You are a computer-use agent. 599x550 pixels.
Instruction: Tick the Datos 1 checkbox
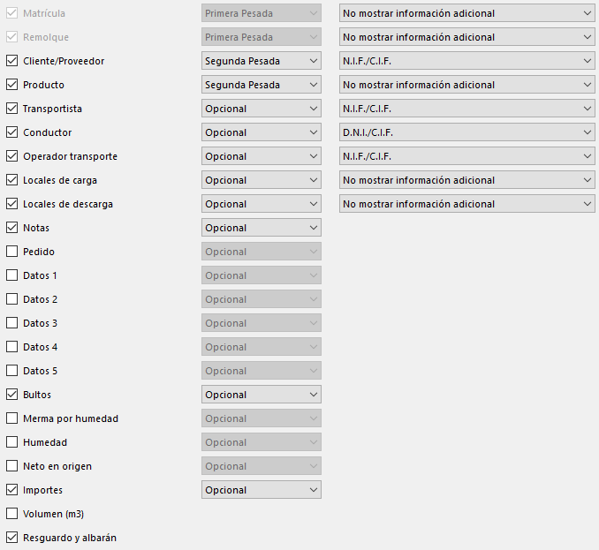(11, 275)
